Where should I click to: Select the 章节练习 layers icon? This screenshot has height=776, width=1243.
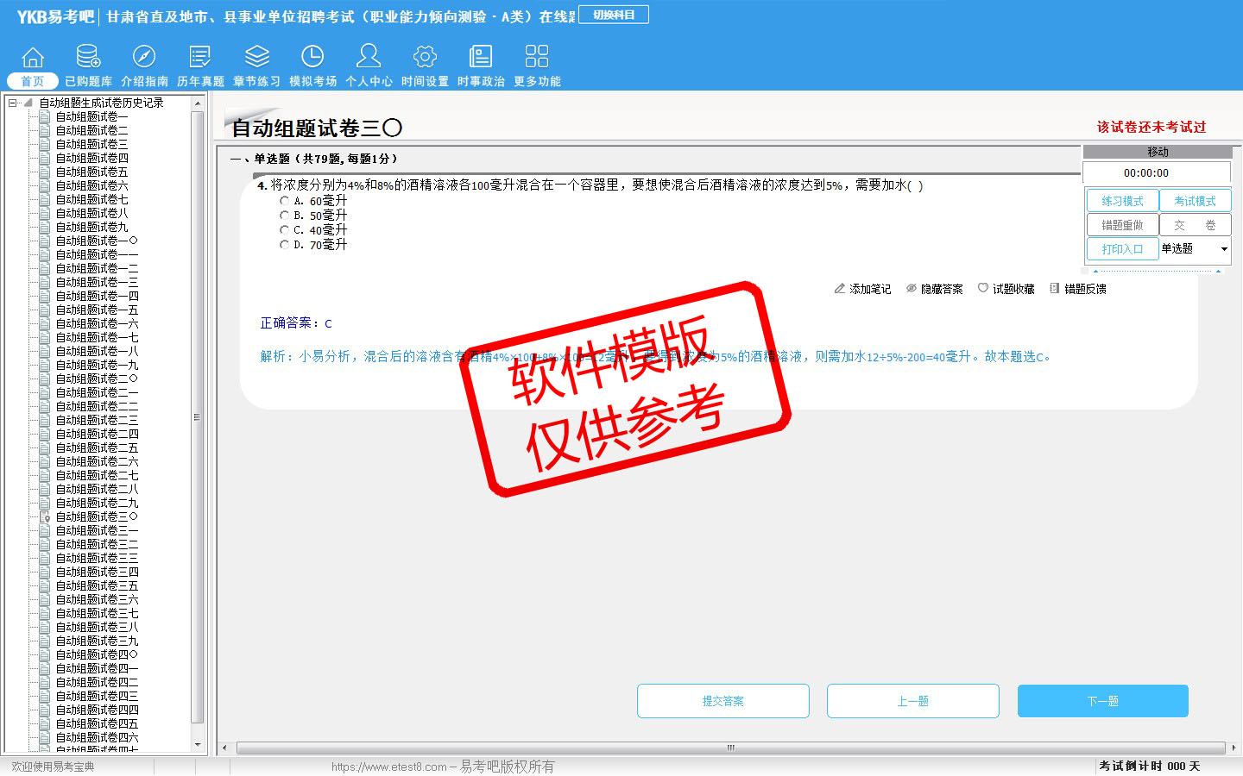click(x=256, y=57)
